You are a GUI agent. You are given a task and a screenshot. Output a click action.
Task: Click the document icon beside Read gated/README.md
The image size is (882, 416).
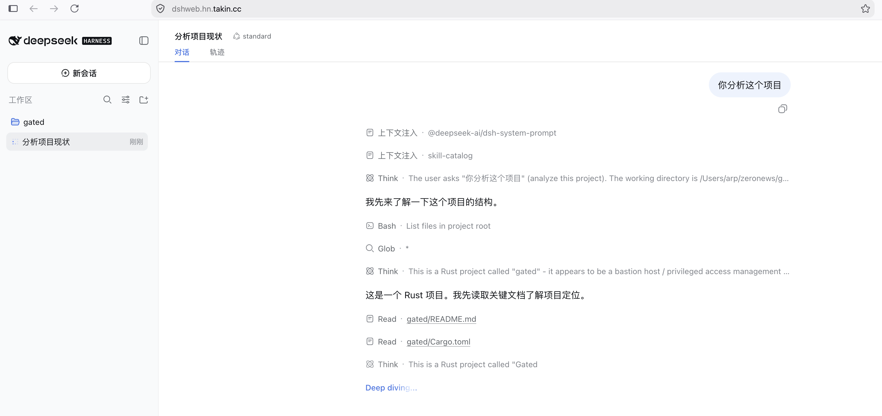point(370,319)
